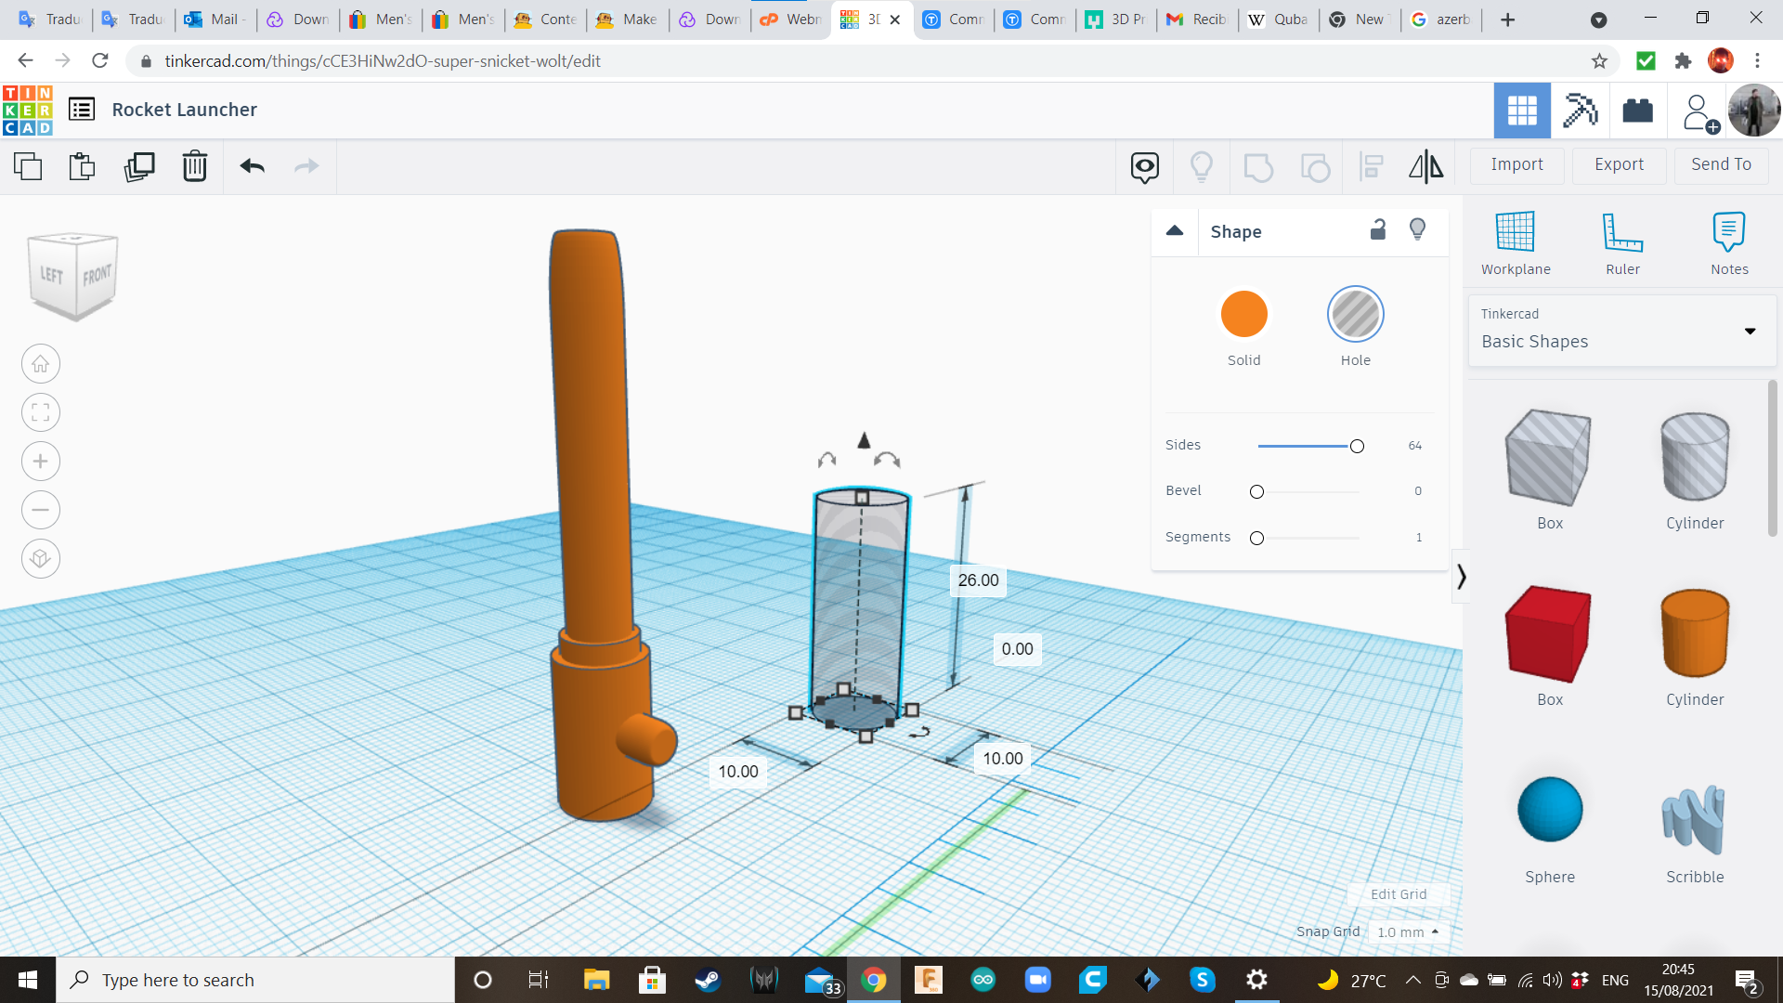The width and height of the screenshot is (1783, 1003).
Task: Click the Edit Grid button
Action: pyautogui.click(x=1399, y=894)
